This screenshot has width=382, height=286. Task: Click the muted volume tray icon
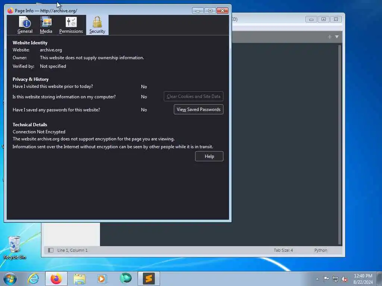tap(344, 279)
